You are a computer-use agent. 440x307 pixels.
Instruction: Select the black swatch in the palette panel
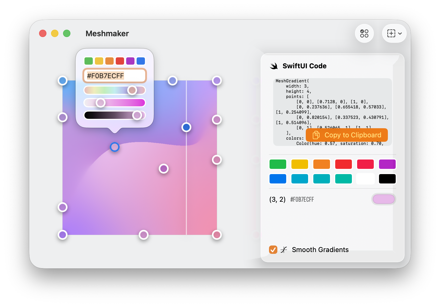pyautogui.click(x=387, y=179)
